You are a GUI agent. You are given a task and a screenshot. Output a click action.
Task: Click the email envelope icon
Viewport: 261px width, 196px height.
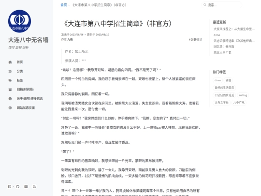[26, 187]
